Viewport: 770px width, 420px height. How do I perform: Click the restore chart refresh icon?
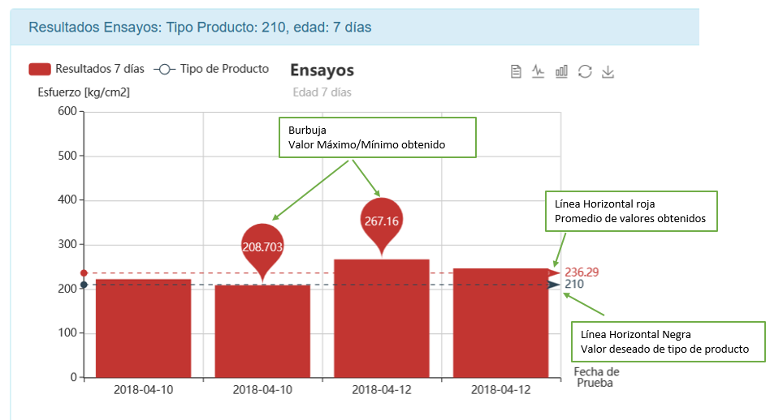[x=585, y=71]
